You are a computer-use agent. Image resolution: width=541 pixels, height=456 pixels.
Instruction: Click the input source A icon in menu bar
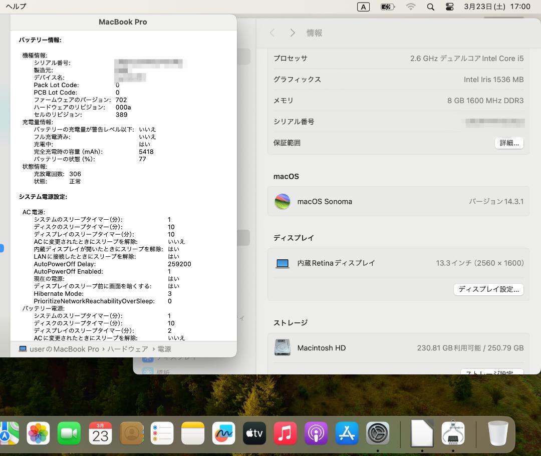(363, 7)
